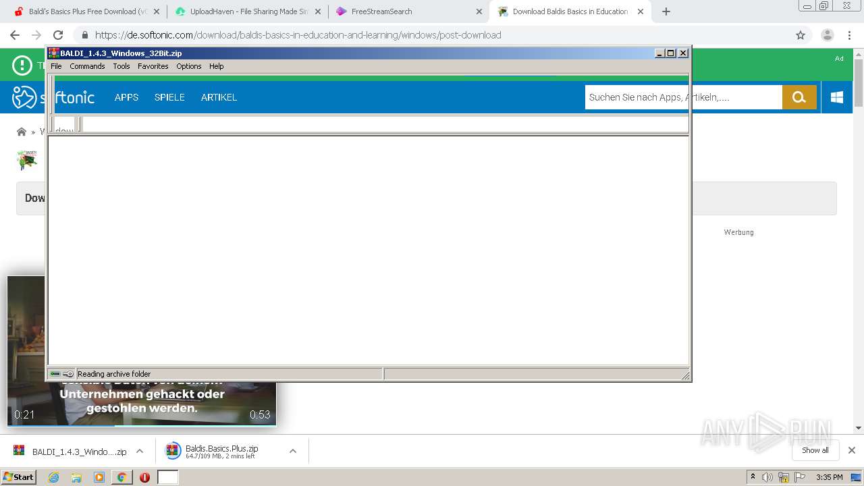Open the Windows Start menu

(x=19, y=477)
